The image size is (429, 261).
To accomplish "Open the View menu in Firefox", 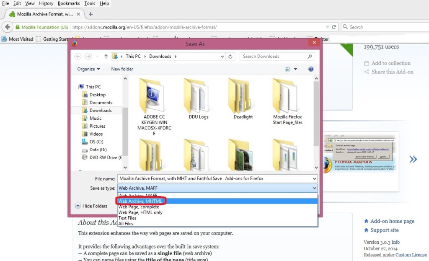I will pos(30,3).
